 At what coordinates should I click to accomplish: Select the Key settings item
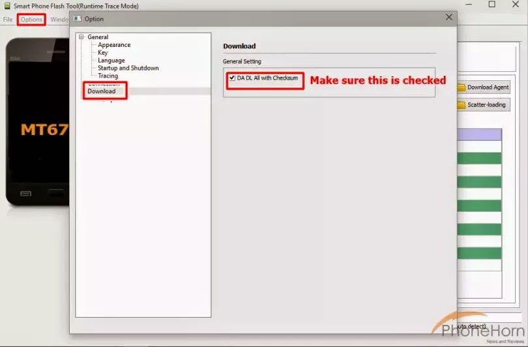103,53
